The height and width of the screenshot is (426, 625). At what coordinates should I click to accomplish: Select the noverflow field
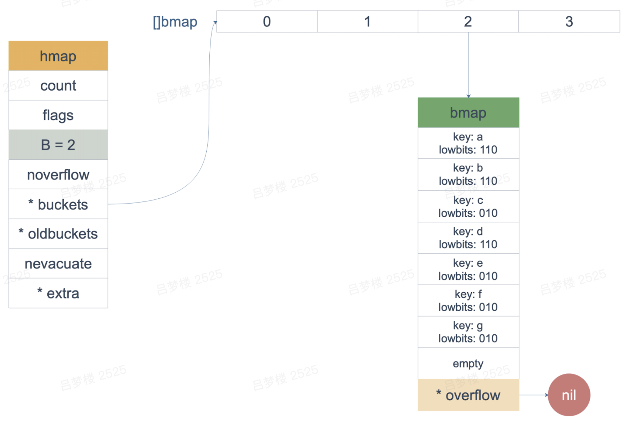pyautogui.click(x=58, y=174)
